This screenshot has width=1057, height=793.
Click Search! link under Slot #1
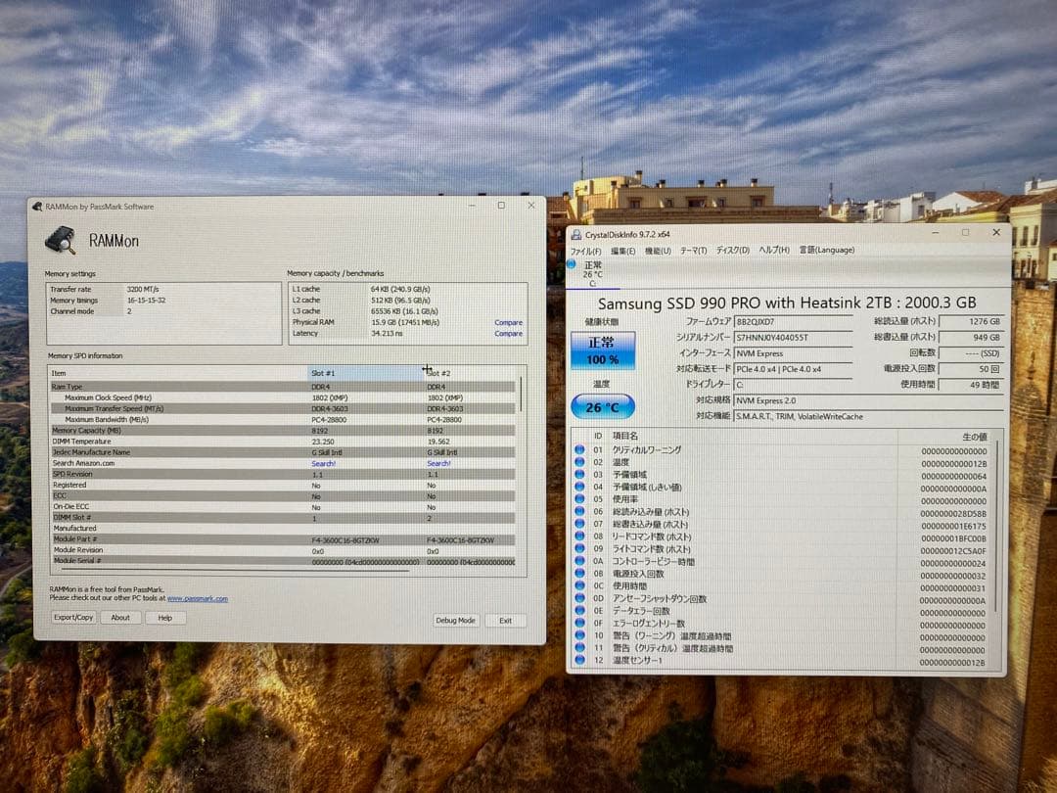323,462
